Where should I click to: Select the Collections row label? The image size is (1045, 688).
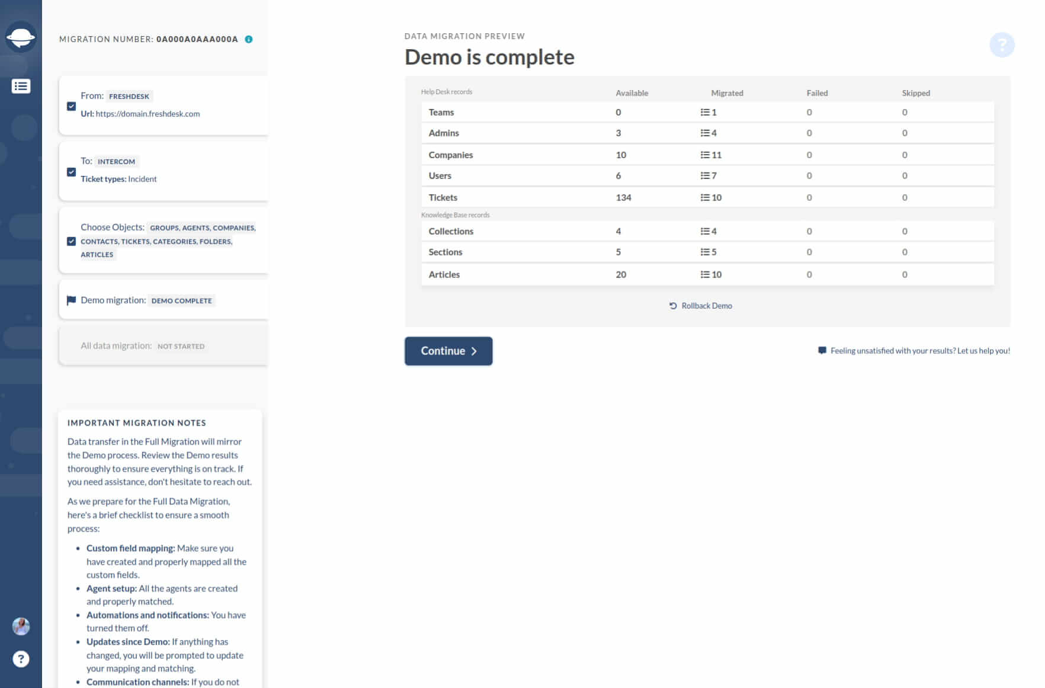click(x=451, y=231)
